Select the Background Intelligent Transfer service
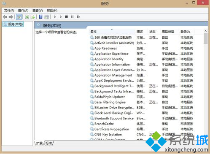This screenshot has width=210, height=154. (x=142, y=86)
